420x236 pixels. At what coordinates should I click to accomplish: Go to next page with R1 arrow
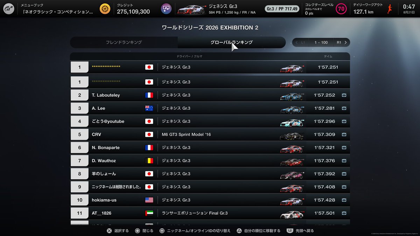click(x=342, y=42)
